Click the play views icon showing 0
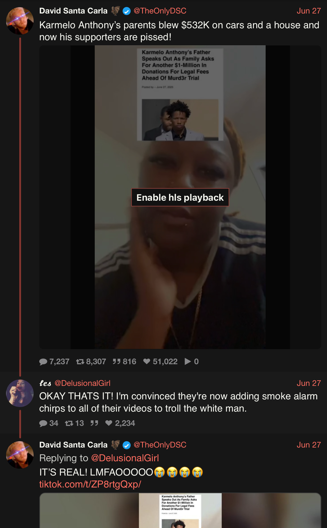Image resolution: width=327 pixels, height=528 pixels. point(188,361)
